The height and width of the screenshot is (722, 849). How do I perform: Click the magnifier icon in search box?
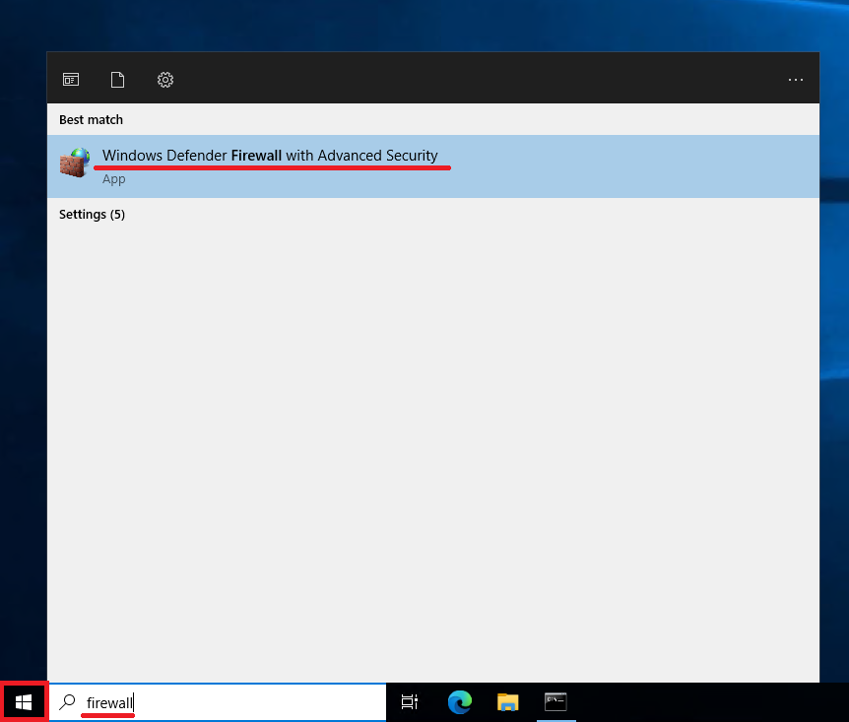coord(67,702)
